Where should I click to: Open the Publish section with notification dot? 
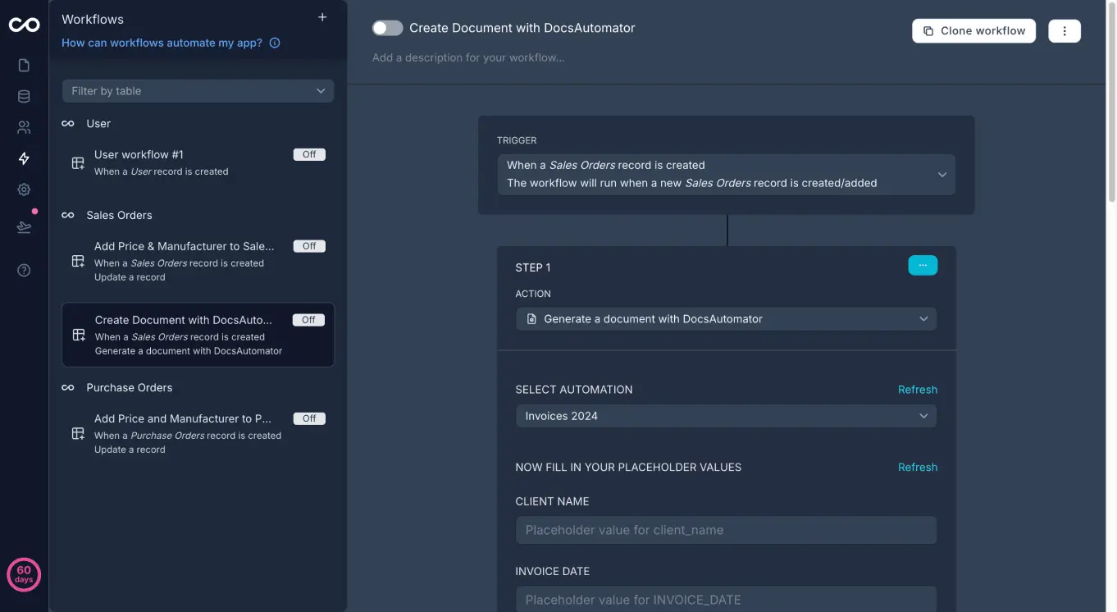(23, 227)
